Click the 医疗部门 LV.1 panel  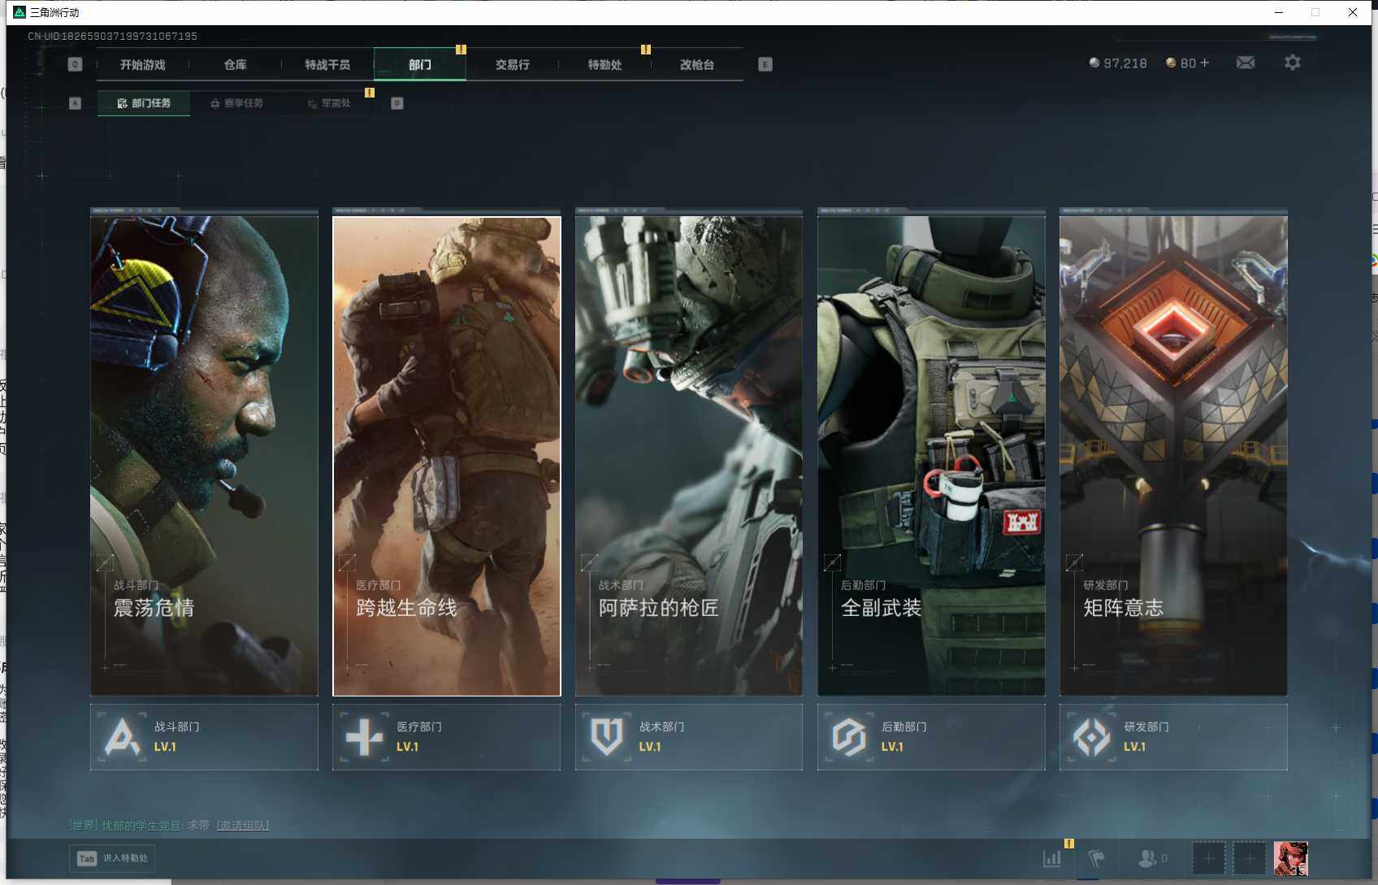coord(446,736)
